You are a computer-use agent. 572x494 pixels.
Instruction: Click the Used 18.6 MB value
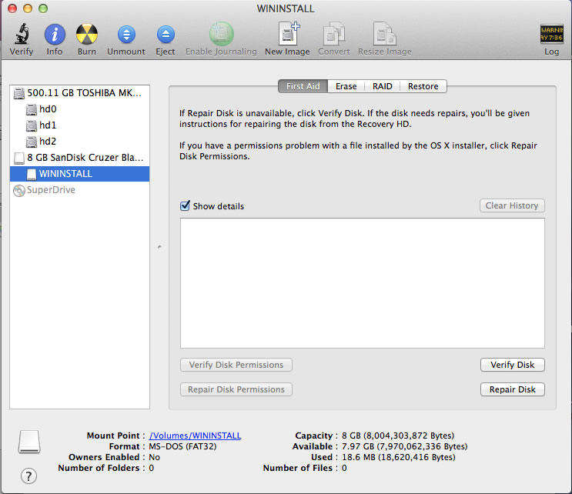pos(398,457)
